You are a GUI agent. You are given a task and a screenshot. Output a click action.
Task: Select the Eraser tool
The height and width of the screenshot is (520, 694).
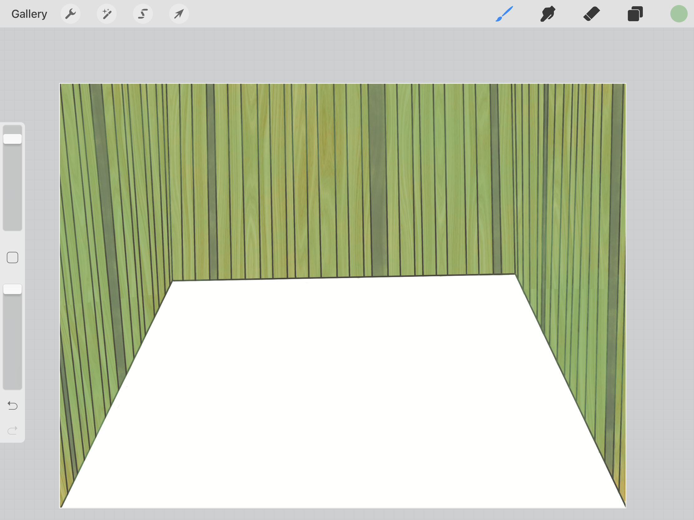tap(591, 14)
